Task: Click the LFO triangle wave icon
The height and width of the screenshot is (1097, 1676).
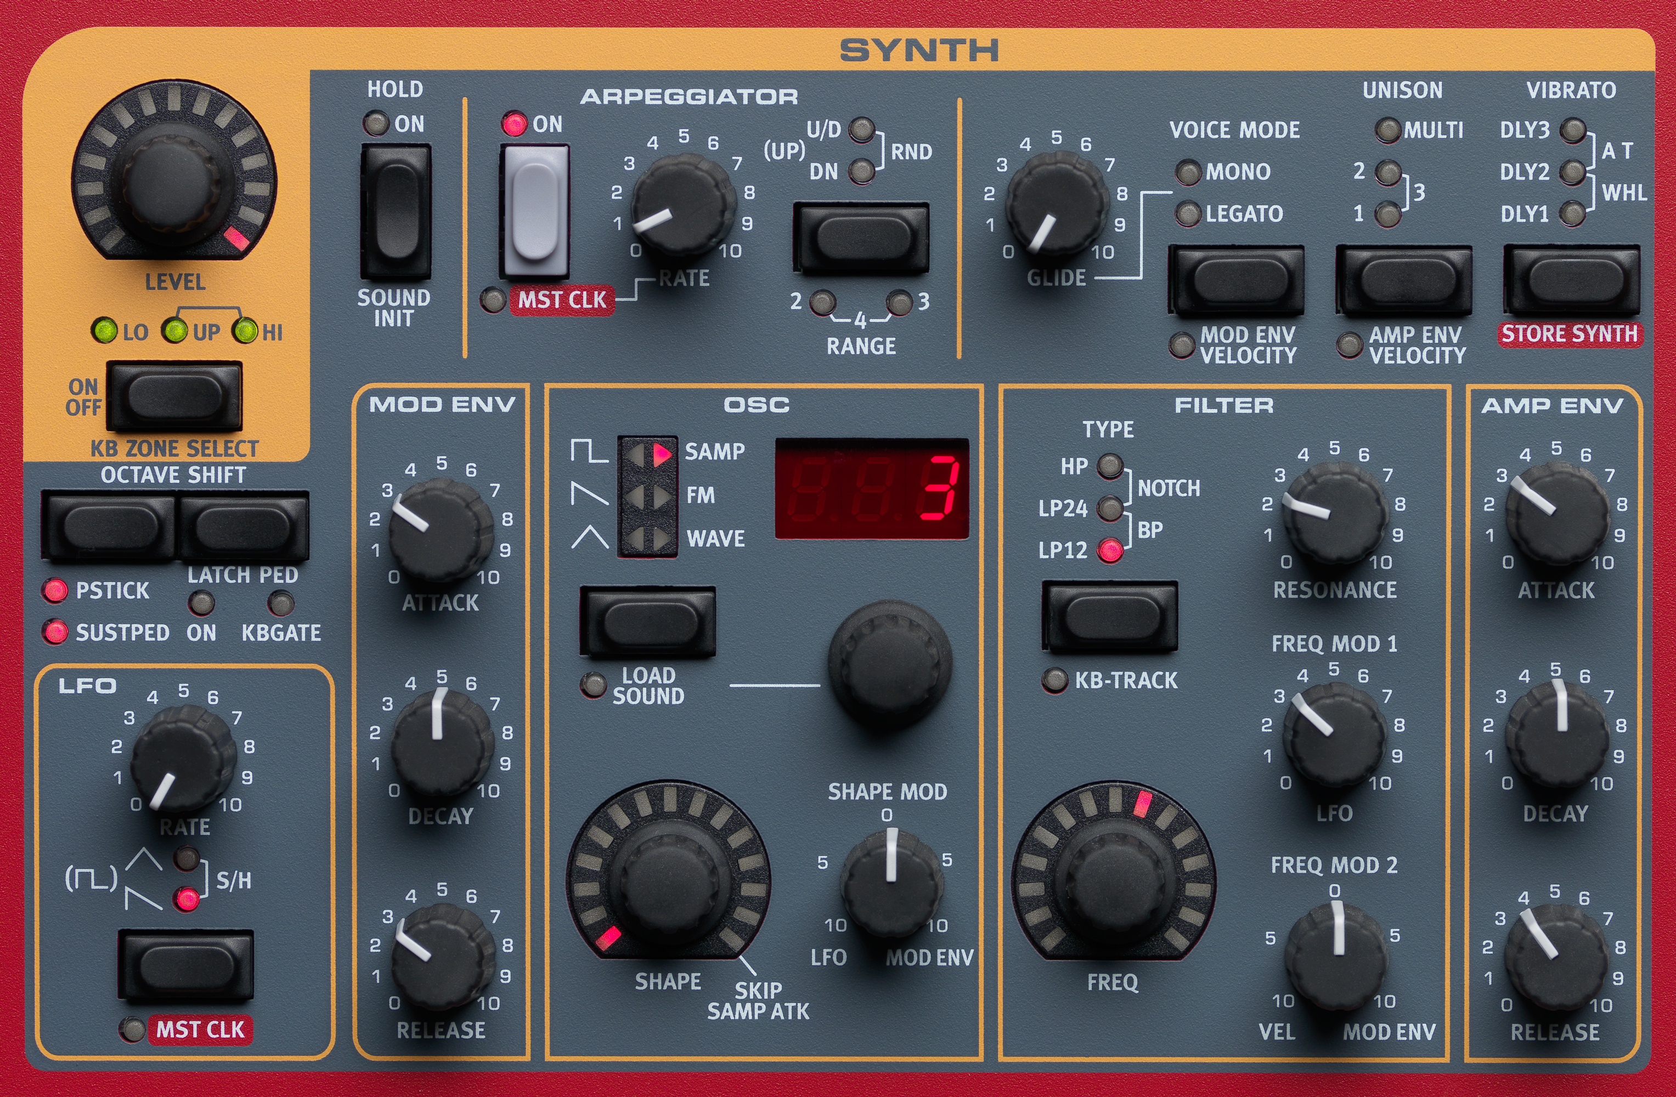Action: coord(144,859)
